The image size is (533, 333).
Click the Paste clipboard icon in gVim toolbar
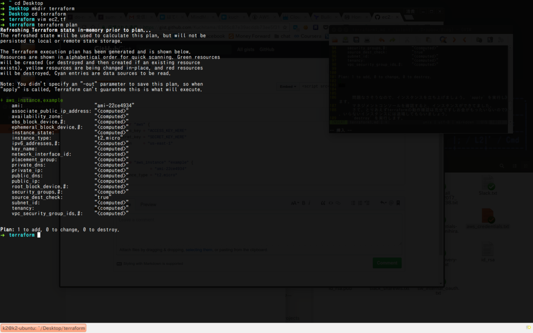(429, 40)
